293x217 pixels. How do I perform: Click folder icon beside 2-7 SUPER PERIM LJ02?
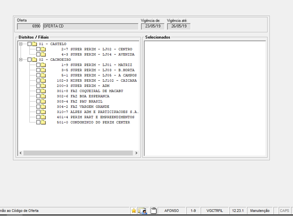click(x=43, y=49)
